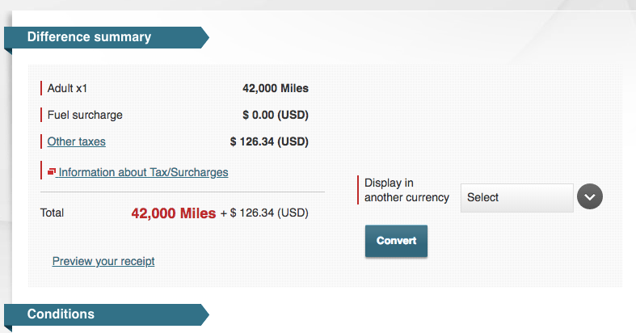This screenshot has height=333, width=636.
Task: Click the Preview your receipt link
Action: coord(103,261)
